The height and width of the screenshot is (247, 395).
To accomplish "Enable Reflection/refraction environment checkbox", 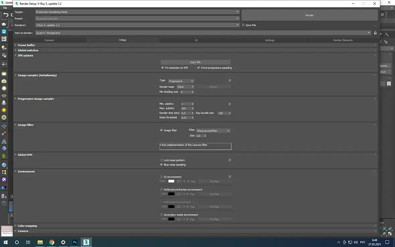I will point(161,189).
